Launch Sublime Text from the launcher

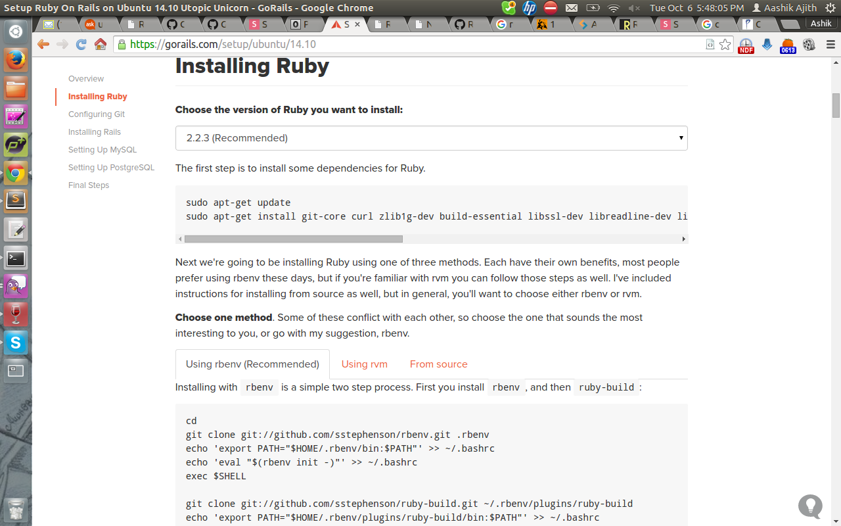(16, 201)
